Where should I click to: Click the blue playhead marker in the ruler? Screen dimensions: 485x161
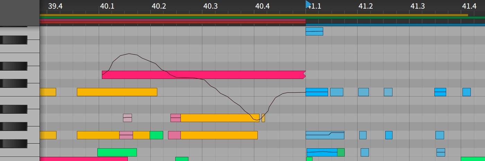[308, 4]
